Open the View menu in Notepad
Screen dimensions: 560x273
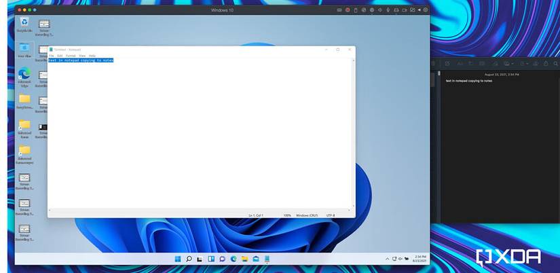coord(82,56)
